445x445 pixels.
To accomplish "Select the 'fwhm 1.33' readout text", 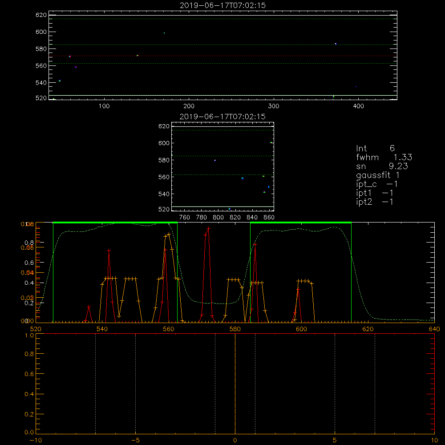I will [384, 157].
